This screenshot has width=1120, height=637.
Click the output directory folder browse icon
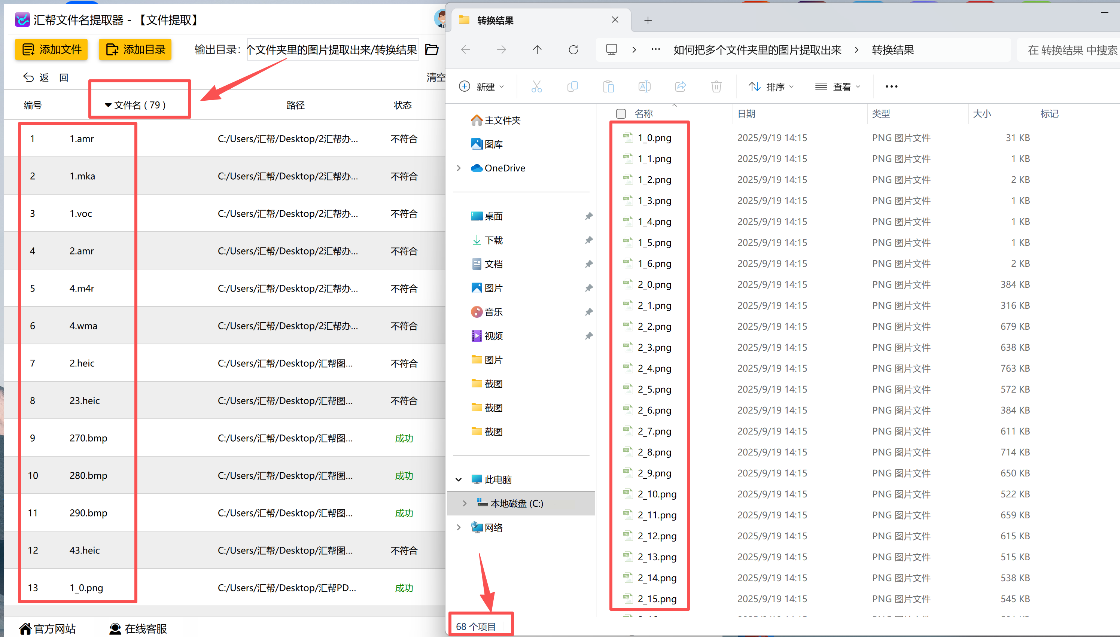[x=431, y=50]
